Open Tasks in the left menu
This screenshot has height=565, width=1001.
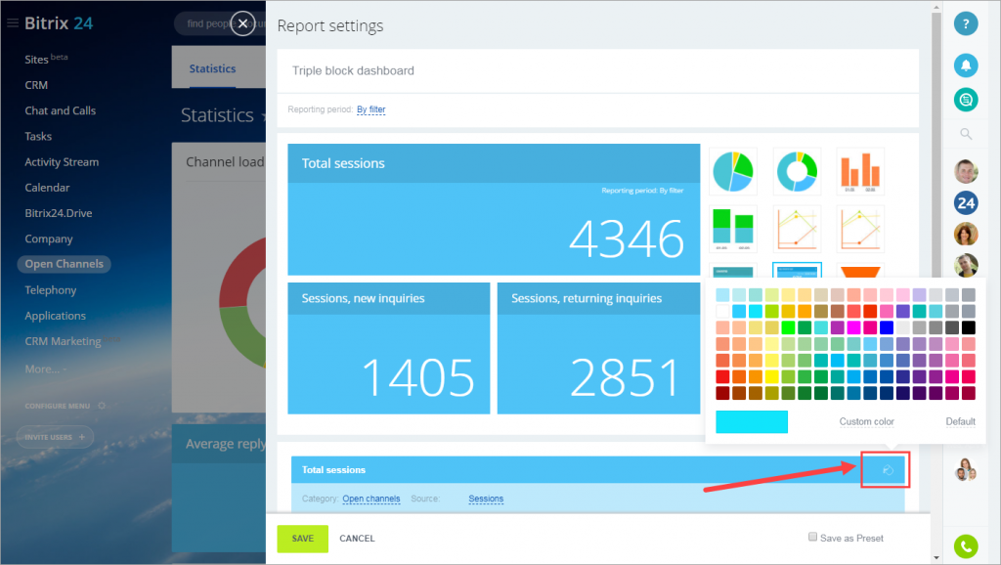38,136
